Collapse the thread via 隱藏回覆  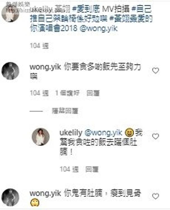[x=65, y=111]
